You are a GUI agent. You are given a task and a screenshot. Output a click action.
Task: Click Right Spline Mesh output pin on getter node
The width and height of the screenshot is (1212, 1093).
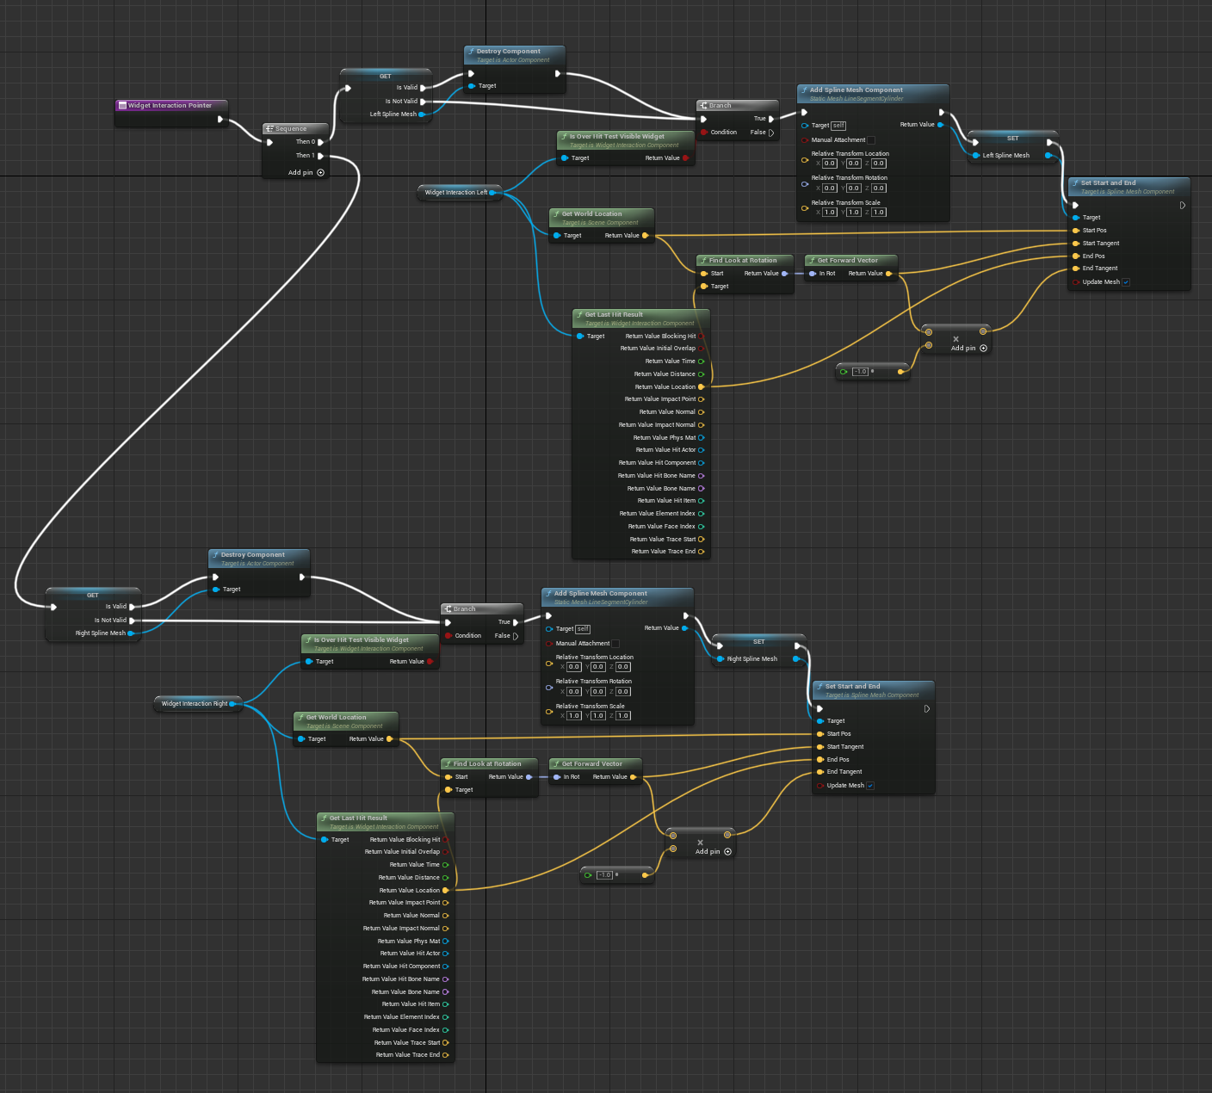131,633
